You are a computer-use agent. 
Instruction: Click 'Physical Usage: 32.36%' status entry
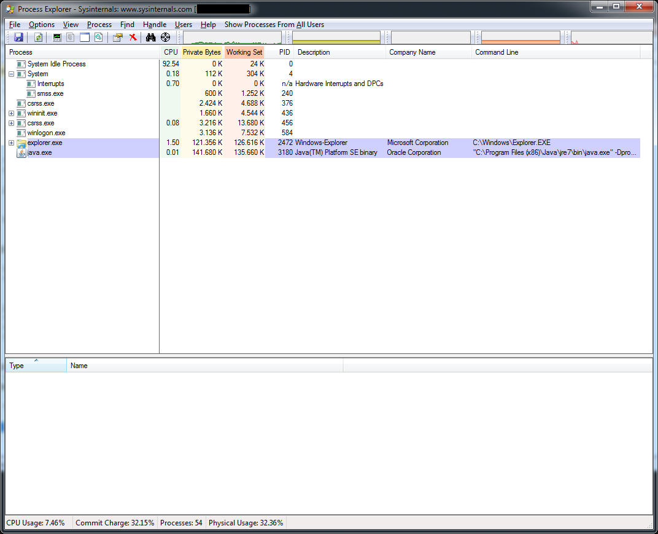[x=246, y=523]
